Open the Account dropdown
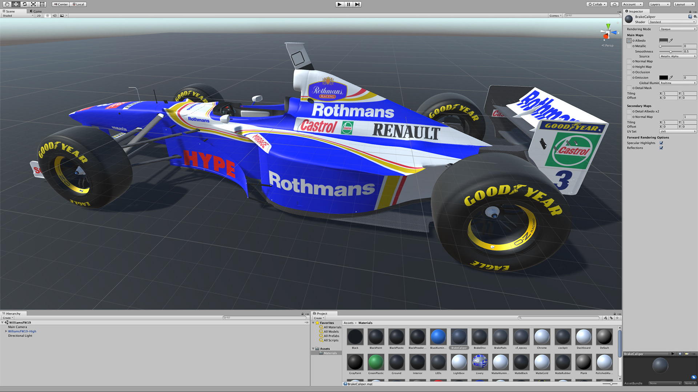This screenshot has width=698, height=392. 632,4
